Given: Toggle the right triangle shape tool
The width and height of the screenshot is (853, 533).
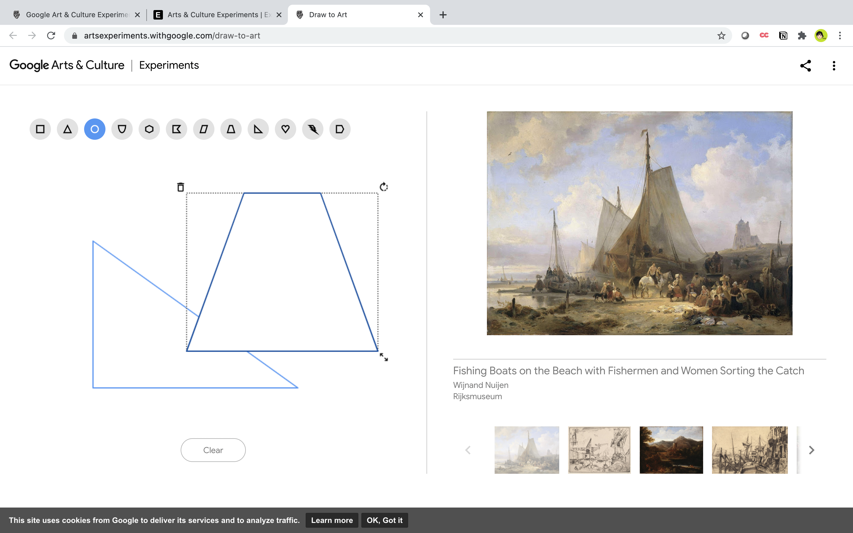Looking at the screenshot, I should 258,129.
